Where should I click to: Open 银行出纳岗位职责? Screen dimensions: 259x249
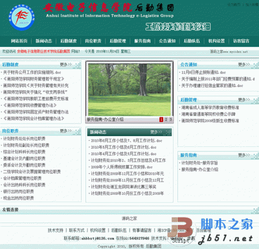18,191
